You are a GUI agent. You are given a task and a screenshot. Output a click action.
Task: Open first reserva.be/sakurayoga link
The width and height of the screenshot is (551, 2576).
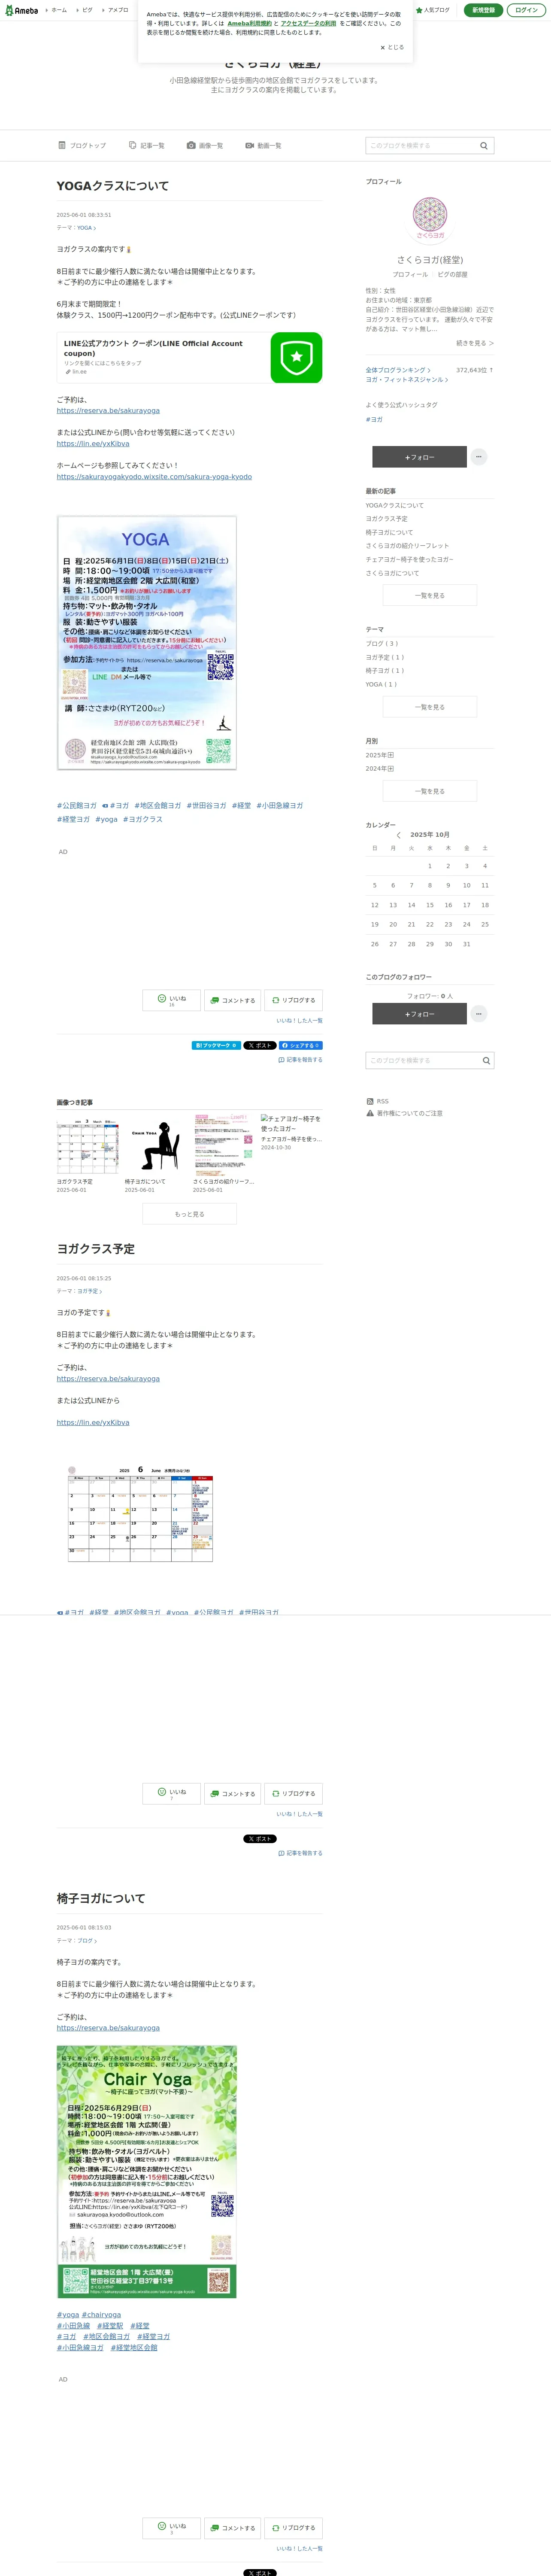[108, 411]
